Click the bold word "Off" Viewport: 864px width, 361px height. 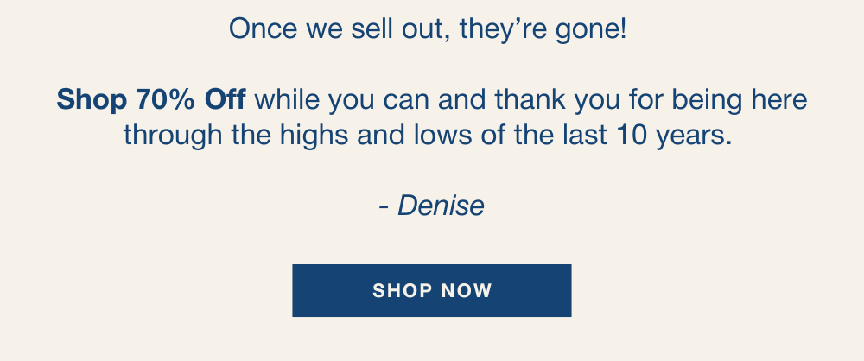pyautogui.click(x=226, y=100)
